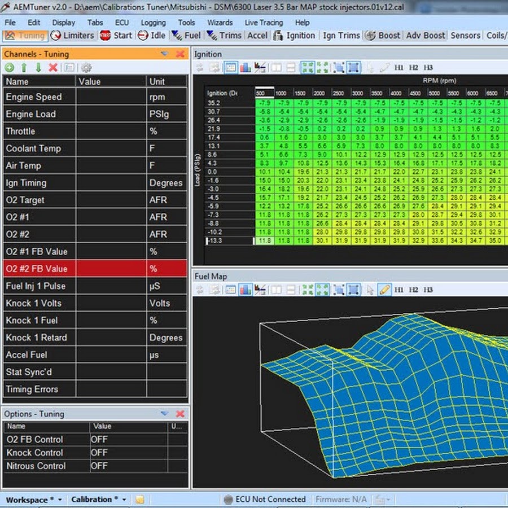Select table view in the Ignition panel toolbar
The image size is (508, 508).
click(230, 67)
